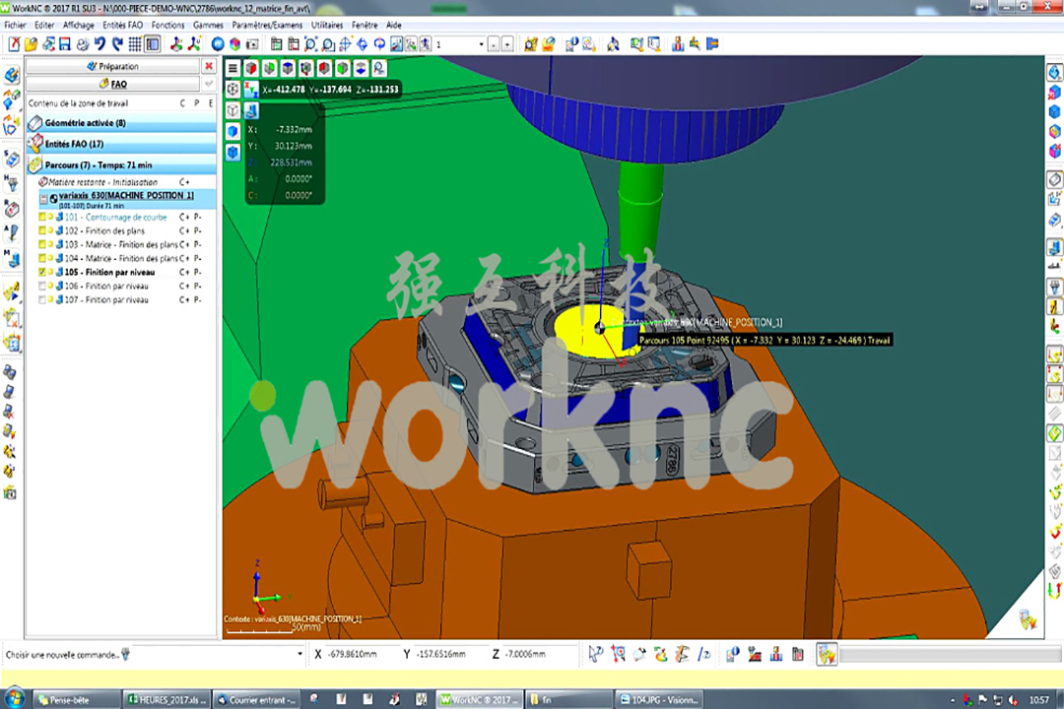Click the 'M' machine icon in left sidebar
The width and height of the screenshot is (1064, 709).
coord(12,258)
